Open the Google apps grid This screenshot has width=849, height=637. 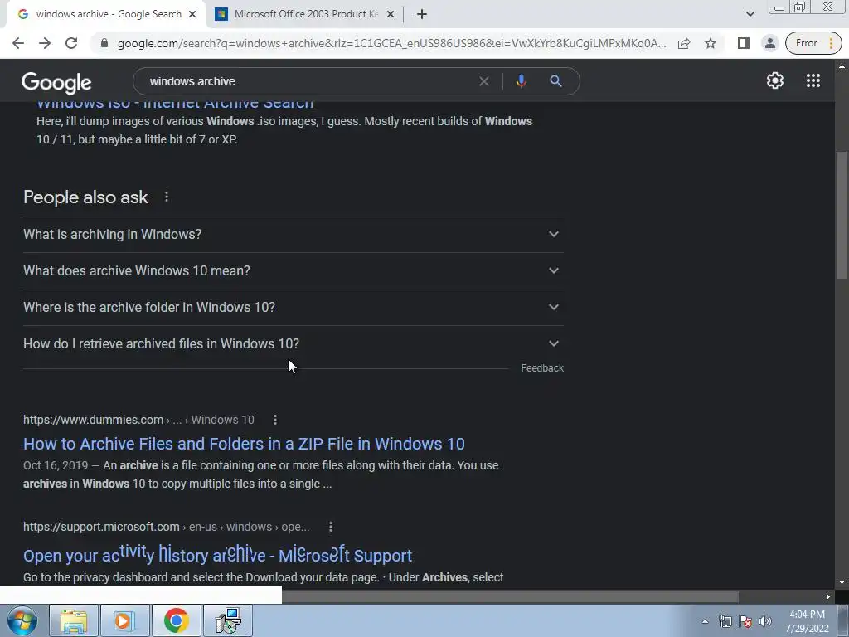[813, 80]
